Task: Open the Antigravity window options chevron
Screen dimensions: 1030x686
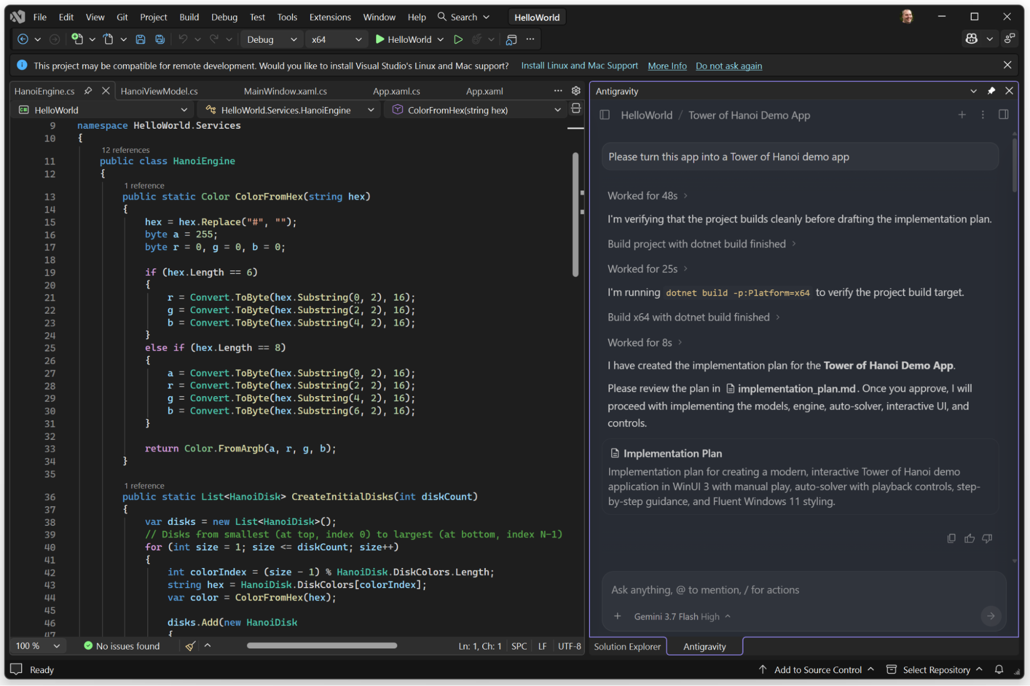Action: [973, 91]
